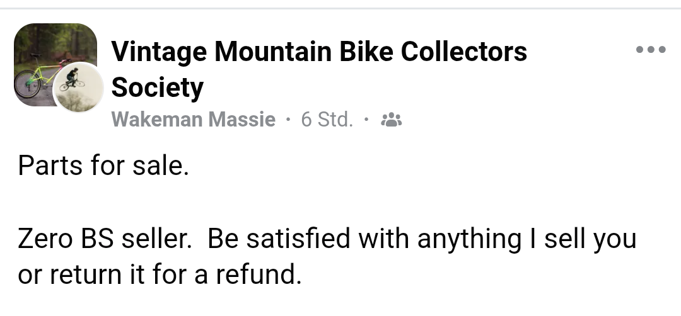Click the word Collectors in the title
The width and height of the screenshot is (681, 316).
[463, 52]
